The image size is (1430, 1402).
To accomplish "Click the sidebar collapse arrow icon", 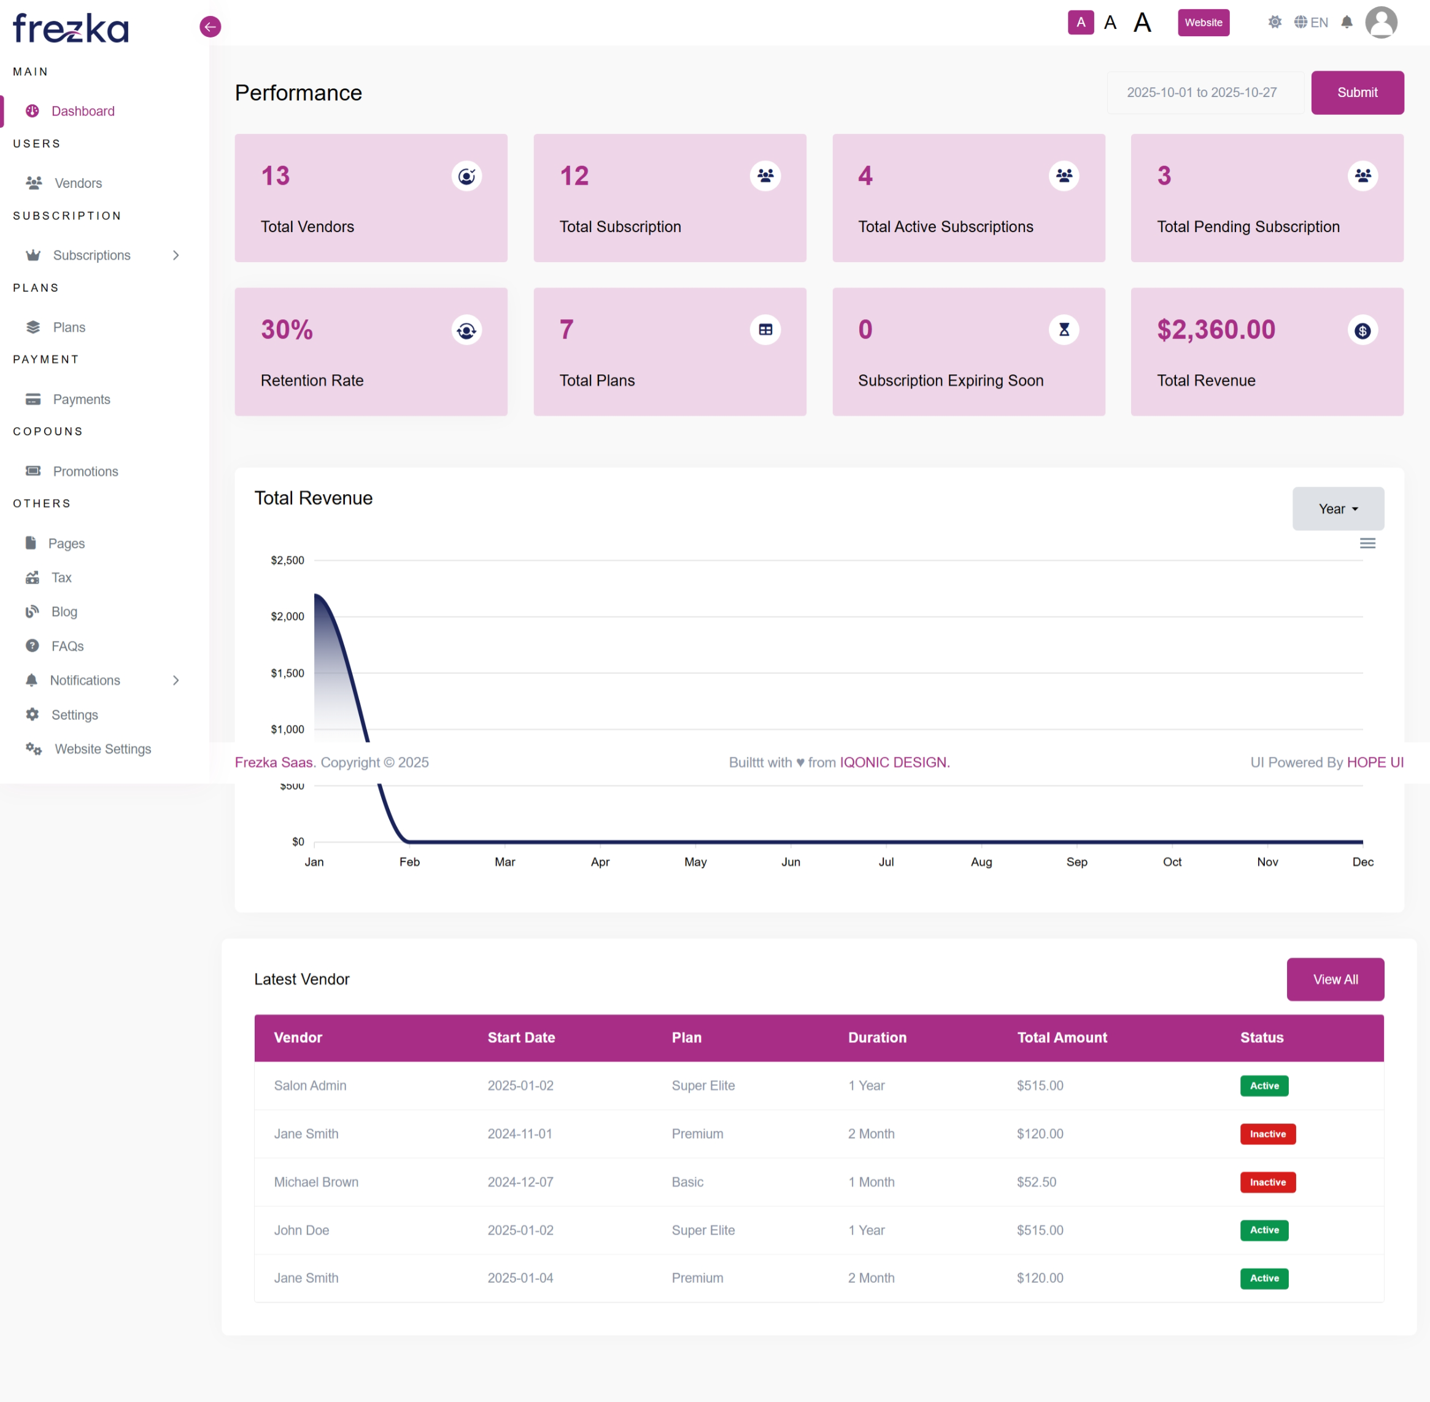I will coord(210,27).
